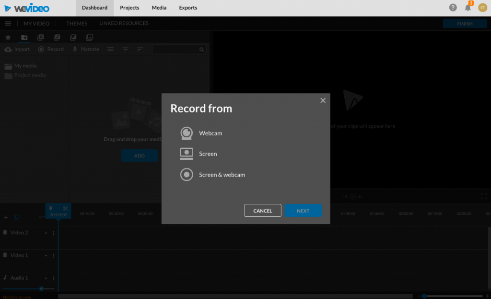
Task: Adjust the timeline zoom slider handle
Action: point(424,296)
